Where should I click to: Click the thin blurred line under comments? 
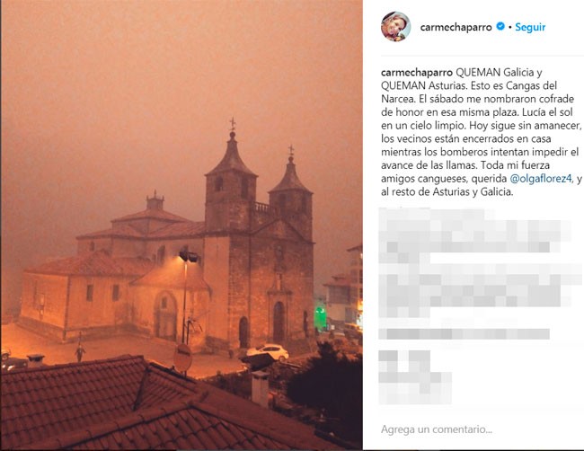tap(465, 333)
